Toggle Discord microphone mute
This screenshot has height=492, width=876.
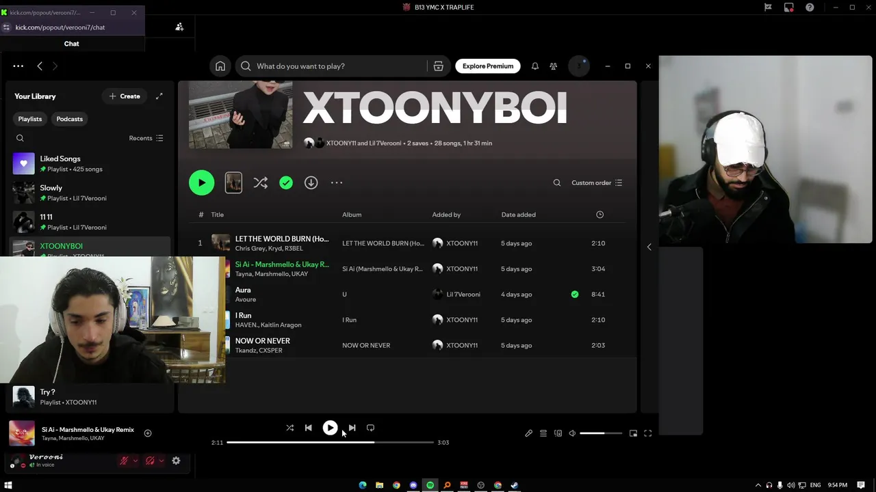pyautogui.click(x=124, y=461)
